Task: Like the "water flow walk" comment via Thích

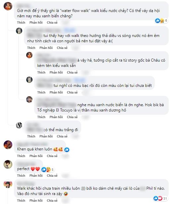Action: click(x=21, y=23)
